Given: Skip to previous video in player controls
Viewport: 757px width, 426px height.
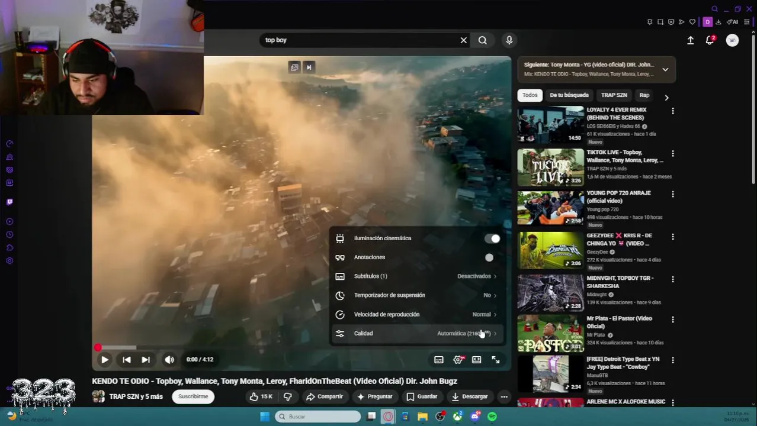Looking at the screenshot, I should (127, 359).
